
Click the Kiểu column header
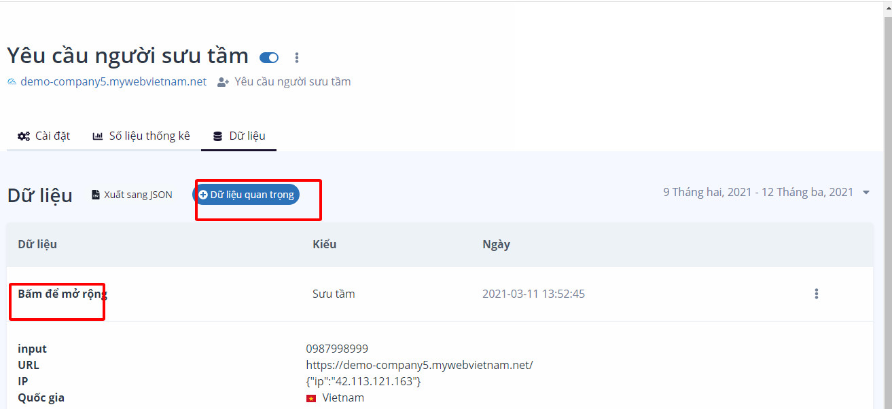[324, 244]
